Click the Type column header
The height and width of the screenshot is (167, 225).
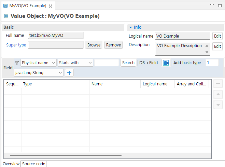(55, 84)
